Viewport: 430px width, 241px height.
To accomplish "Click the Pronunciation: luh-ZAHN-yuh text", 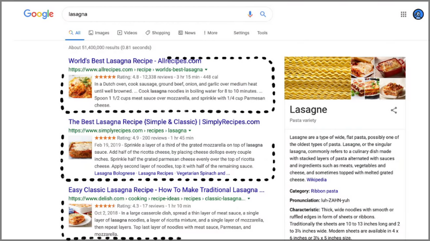I will click(319, 200).
